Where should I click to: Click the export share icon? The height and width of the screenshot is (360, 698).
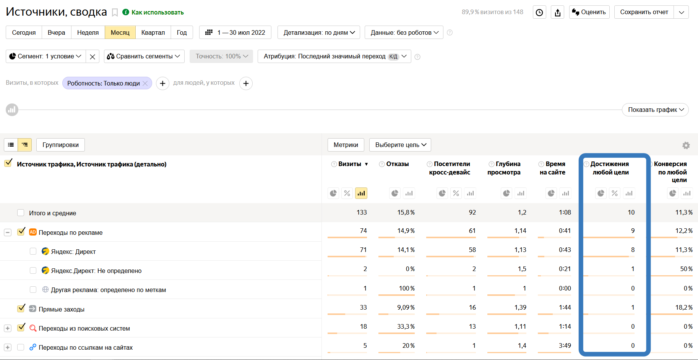coord(558,13)
